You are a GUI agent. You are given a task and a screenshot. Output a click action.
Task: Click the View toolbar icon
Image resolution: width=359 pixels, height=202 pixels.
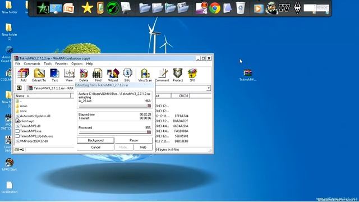tap(69, 75)
